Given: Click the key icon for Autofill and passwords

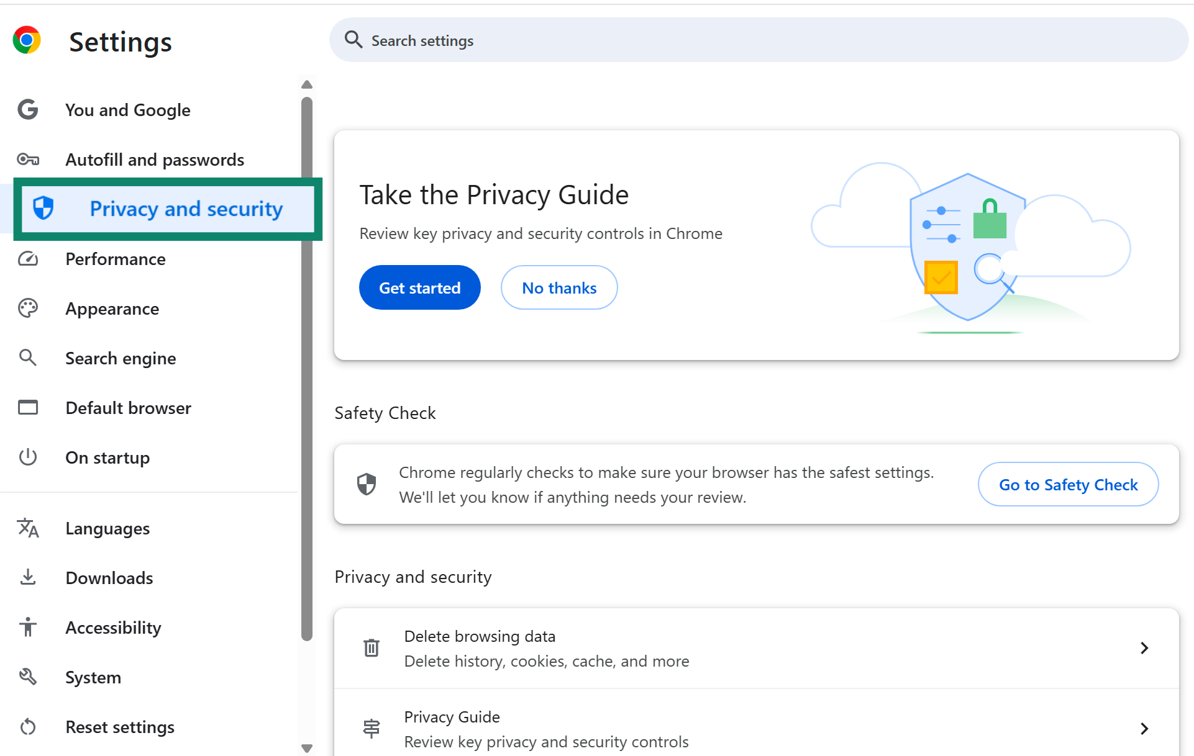Looking at the screenshot, I should [28, 160].
